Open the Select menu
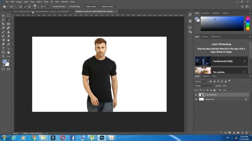Viewport: 252px width, 141px height. [x=39, y=2]
